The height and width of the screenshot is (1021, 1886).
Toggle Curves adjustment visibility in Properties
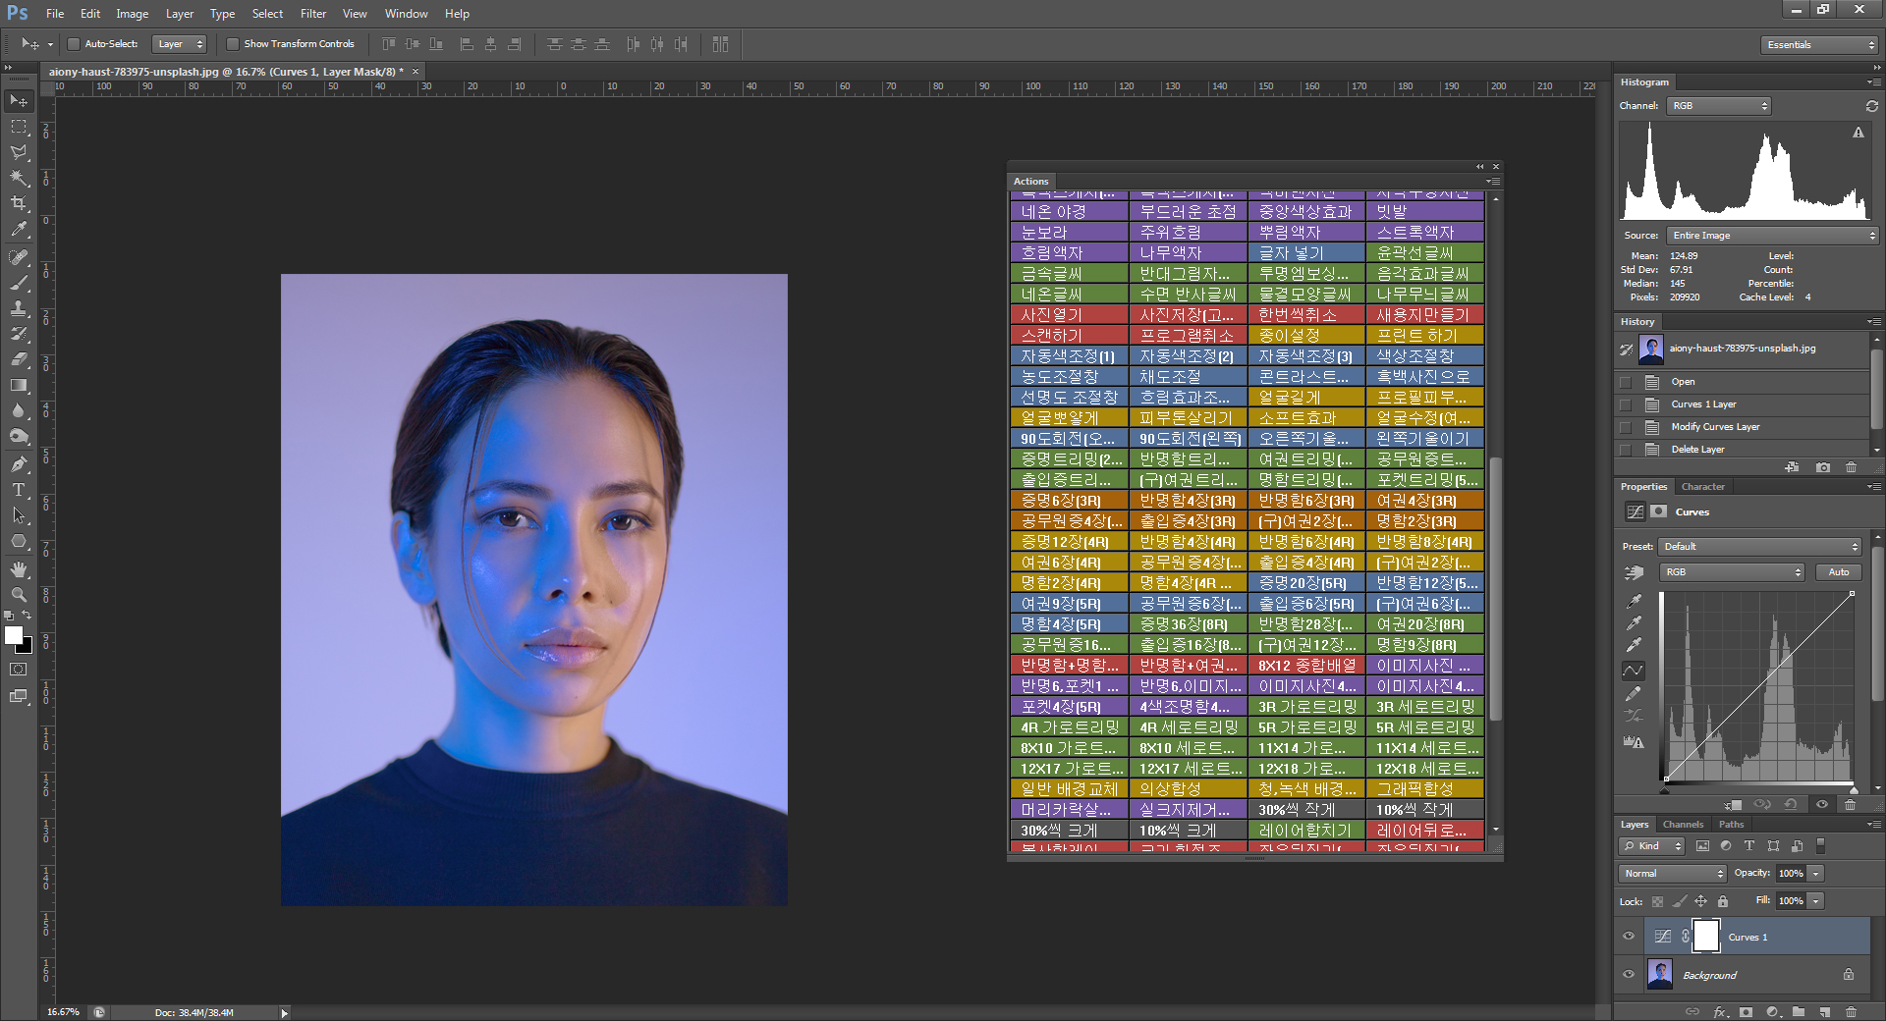tap(1822, 805)
